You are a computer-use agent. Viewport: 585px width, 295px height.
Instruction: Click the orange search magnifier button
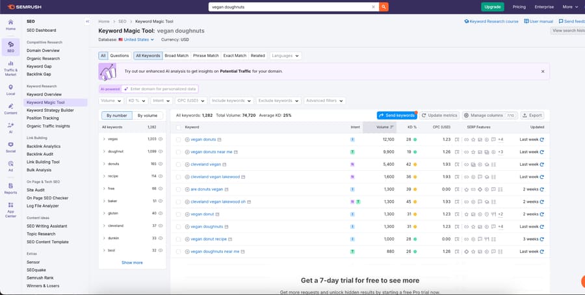pyautogui.click(x=383, y=6)
